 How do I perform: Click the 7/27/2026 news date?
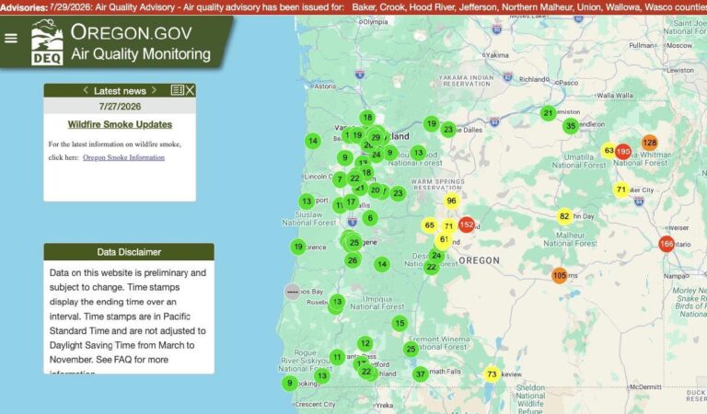click(x=120, y=107)
